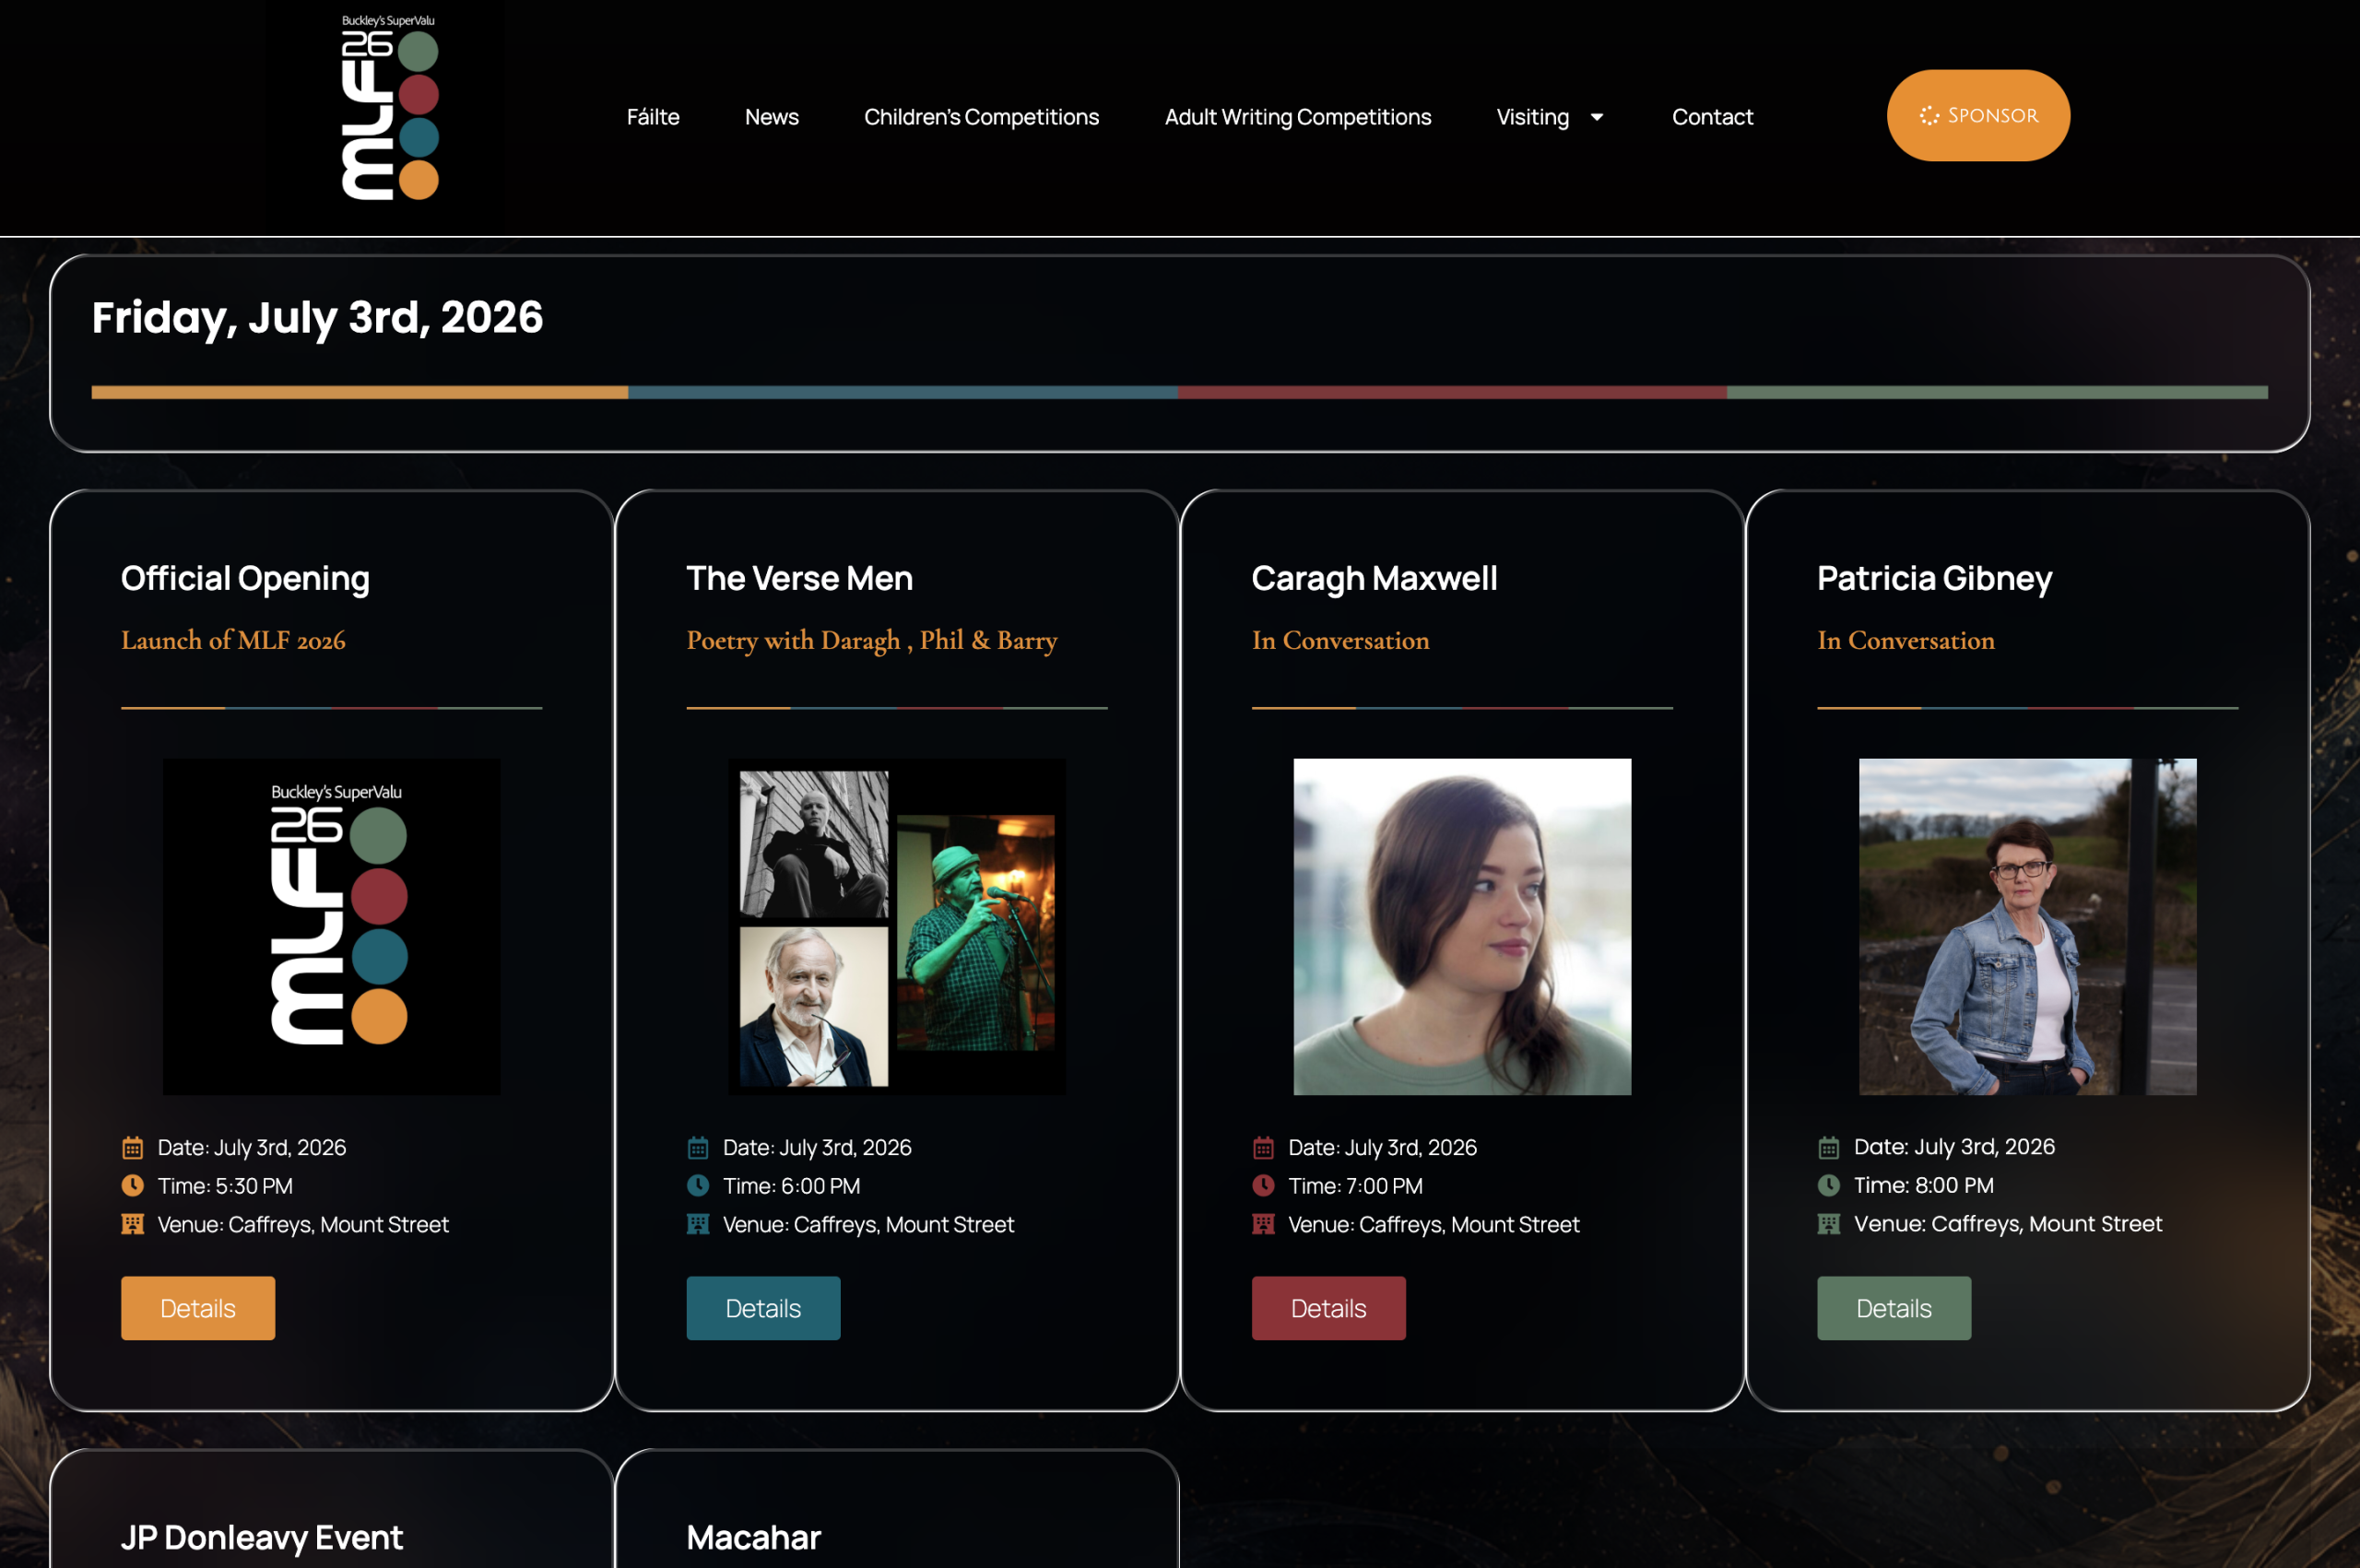Click the Caragh Maxwell title
Screen dimensions: 2360x1568
coord(1375,579)
